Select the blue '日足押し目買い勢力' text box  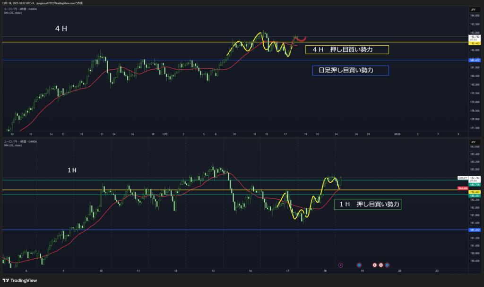pos(350,70)
